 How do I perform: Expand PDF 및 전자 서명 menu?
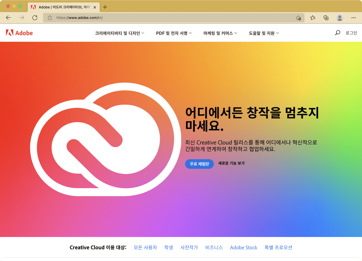(174, 33)
